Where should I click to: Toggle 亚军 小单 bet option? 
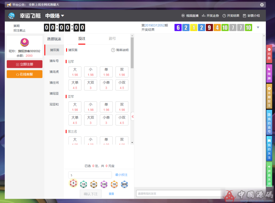tap(106, 120)
